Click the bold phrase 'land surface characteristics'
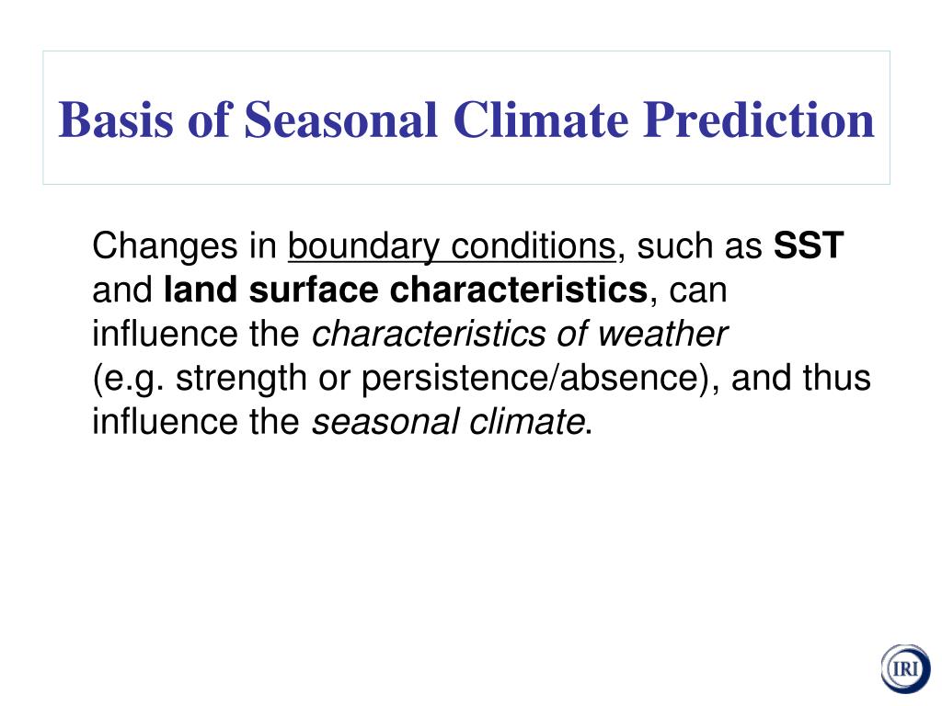Screen dimensions: 942x706 [x=406, y=290]
